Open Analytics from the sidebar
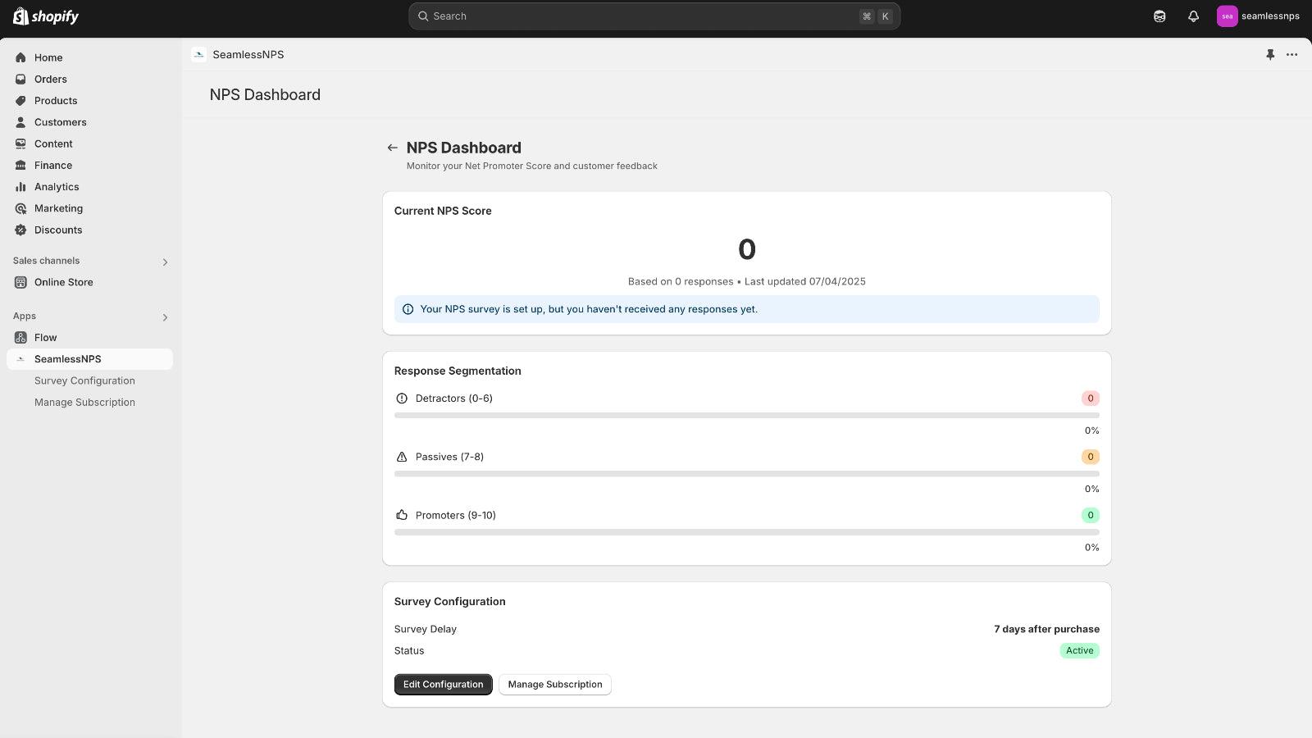 pos(57,187)
